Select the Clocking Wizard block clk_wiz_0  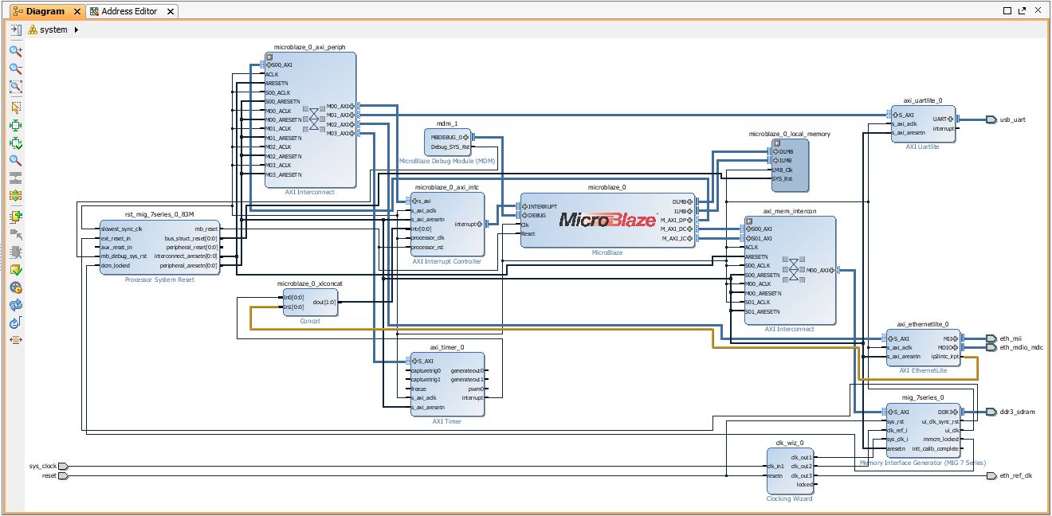(790, 471)
